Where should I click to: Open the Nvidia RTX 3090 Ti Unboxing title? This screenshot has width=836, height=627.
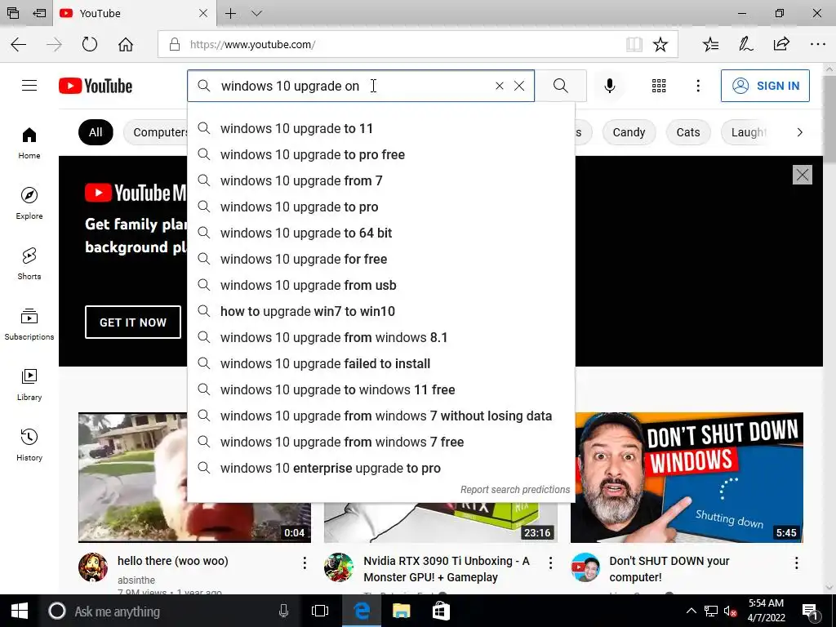tap(447, 569)
